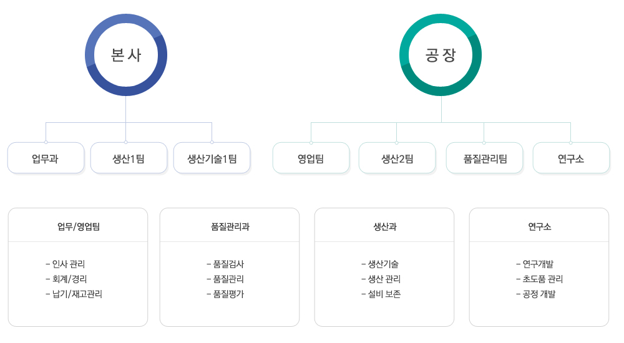Select the 생산1팀 box
The height and width of the screenshot is (343, 624).
tap(129, 158)
